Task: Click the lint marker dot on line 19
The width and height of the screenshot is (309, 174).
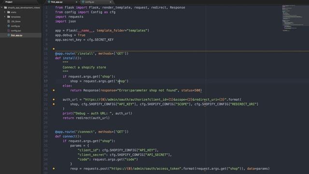Action: 54,90
